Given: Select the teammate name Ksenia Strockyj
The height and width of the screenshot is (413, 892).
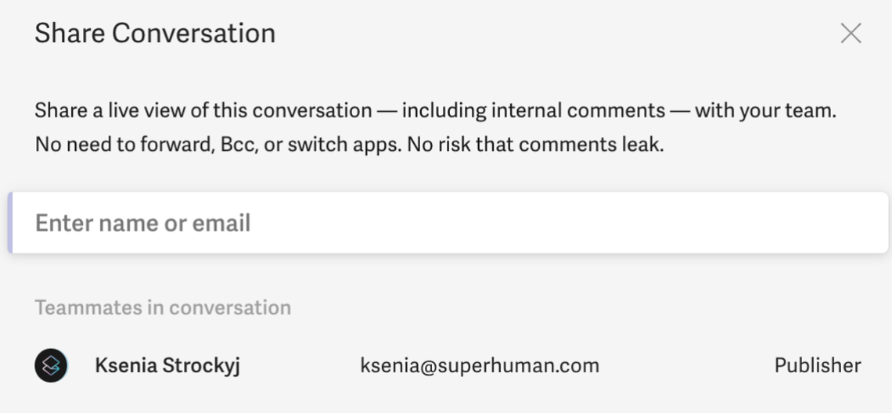Looking at the screenshot, I should coord(167,366).
